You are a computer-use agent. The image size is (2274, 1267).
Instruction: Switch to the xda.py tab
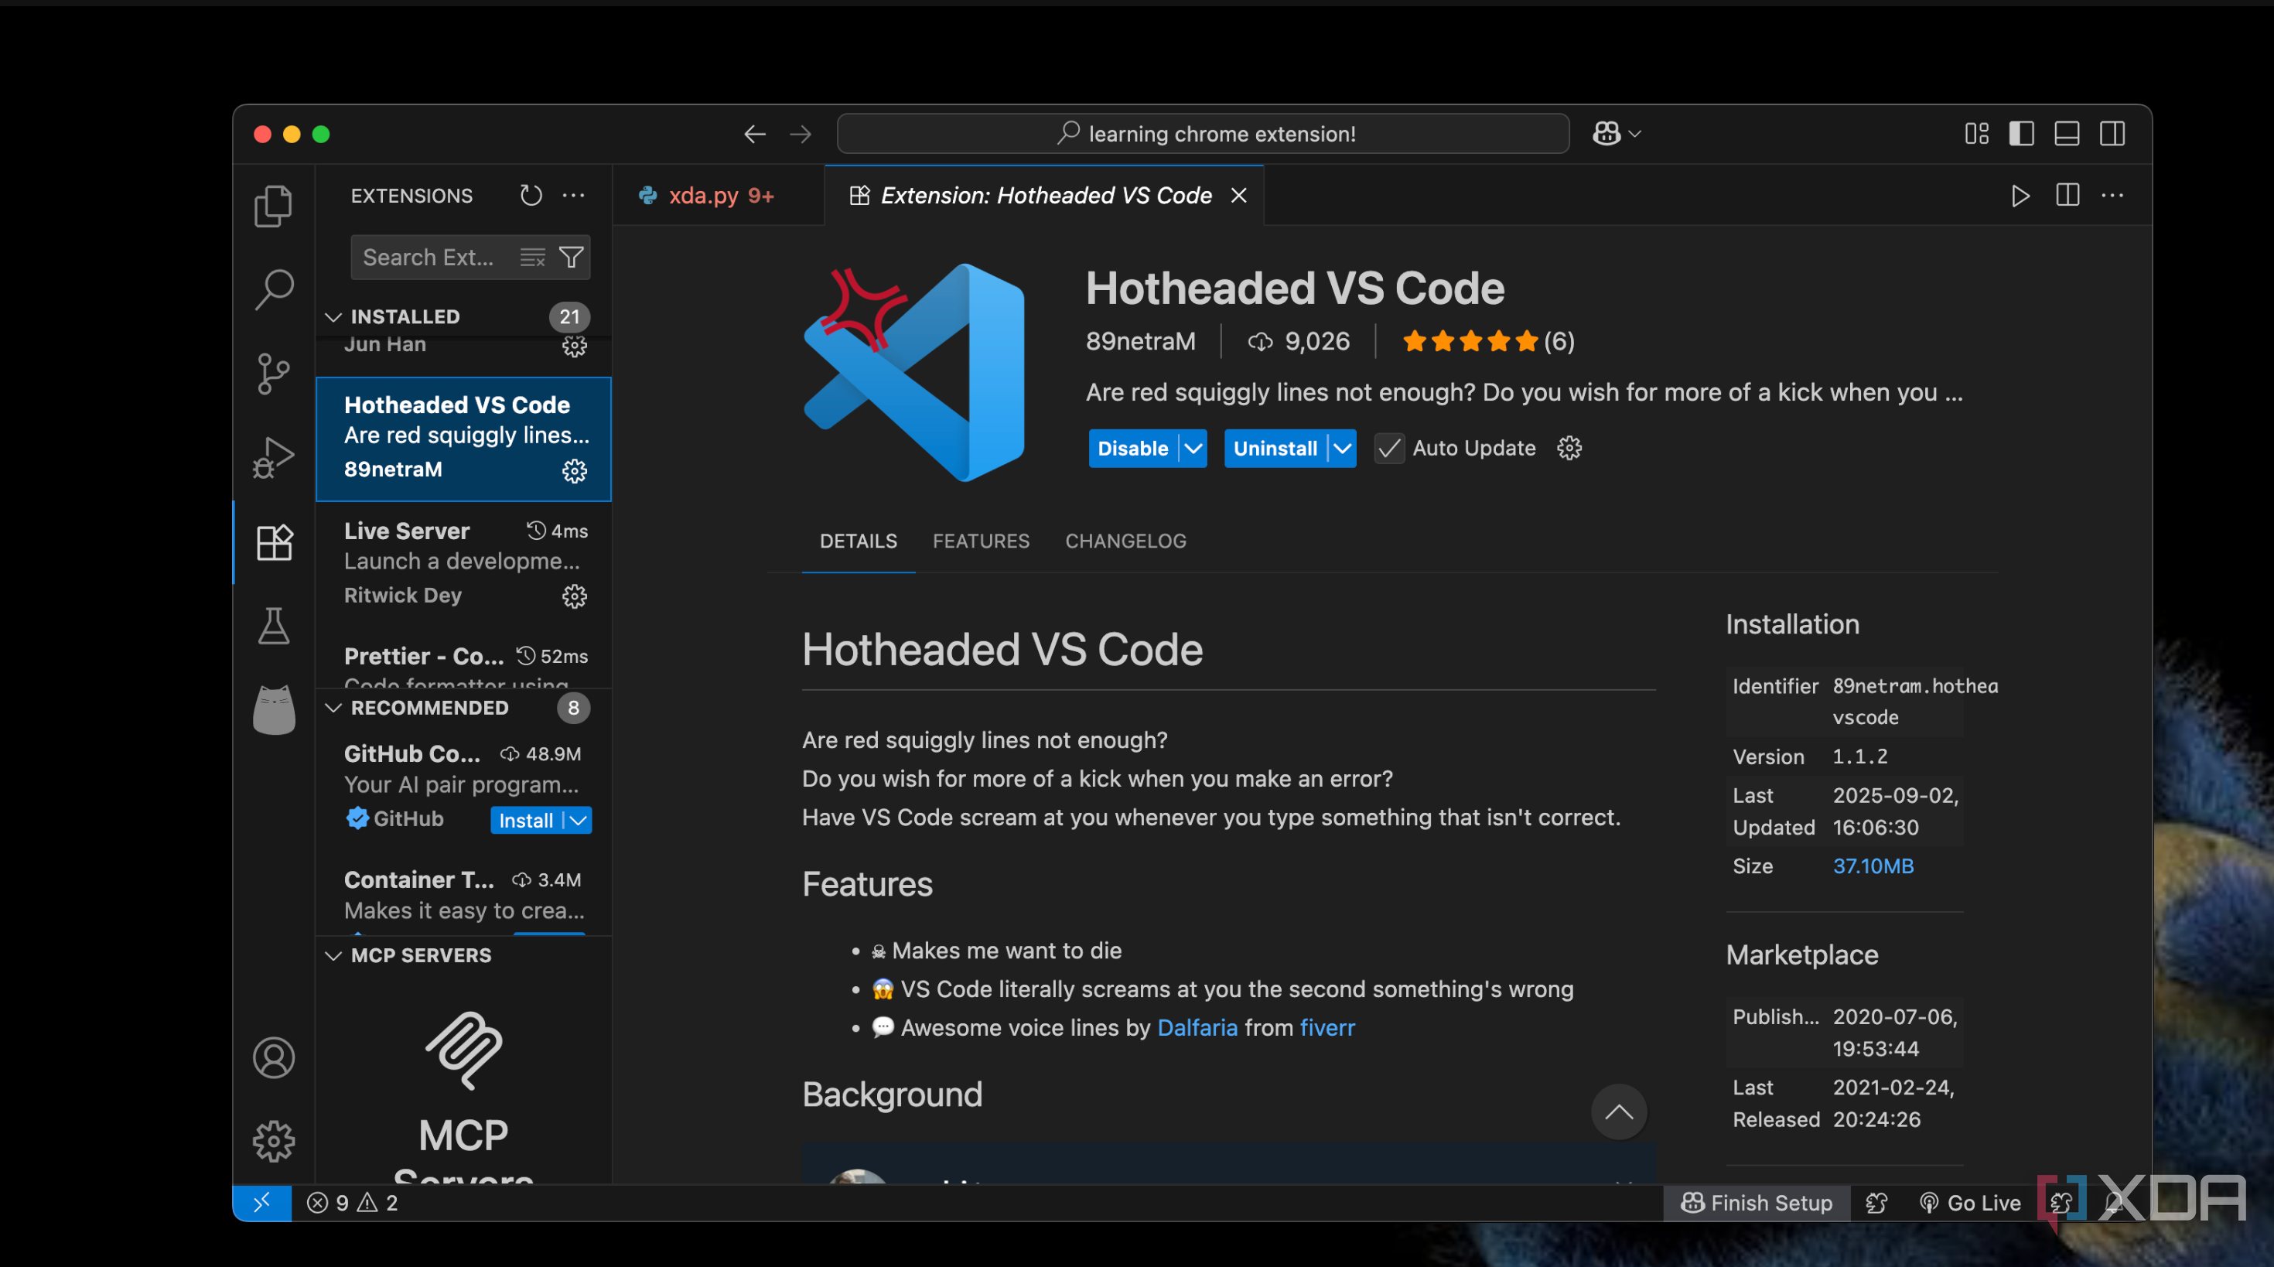[719, 195]
